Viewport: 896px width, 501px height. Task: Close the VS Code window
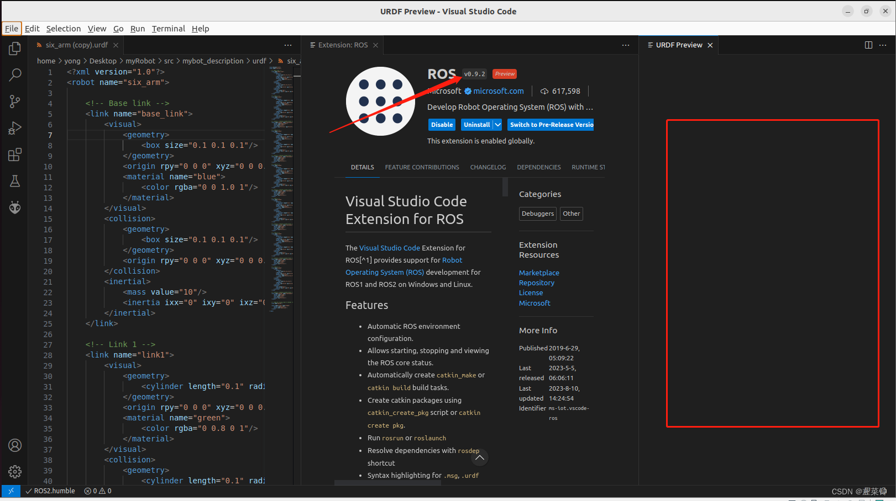[x=885, y=11]
